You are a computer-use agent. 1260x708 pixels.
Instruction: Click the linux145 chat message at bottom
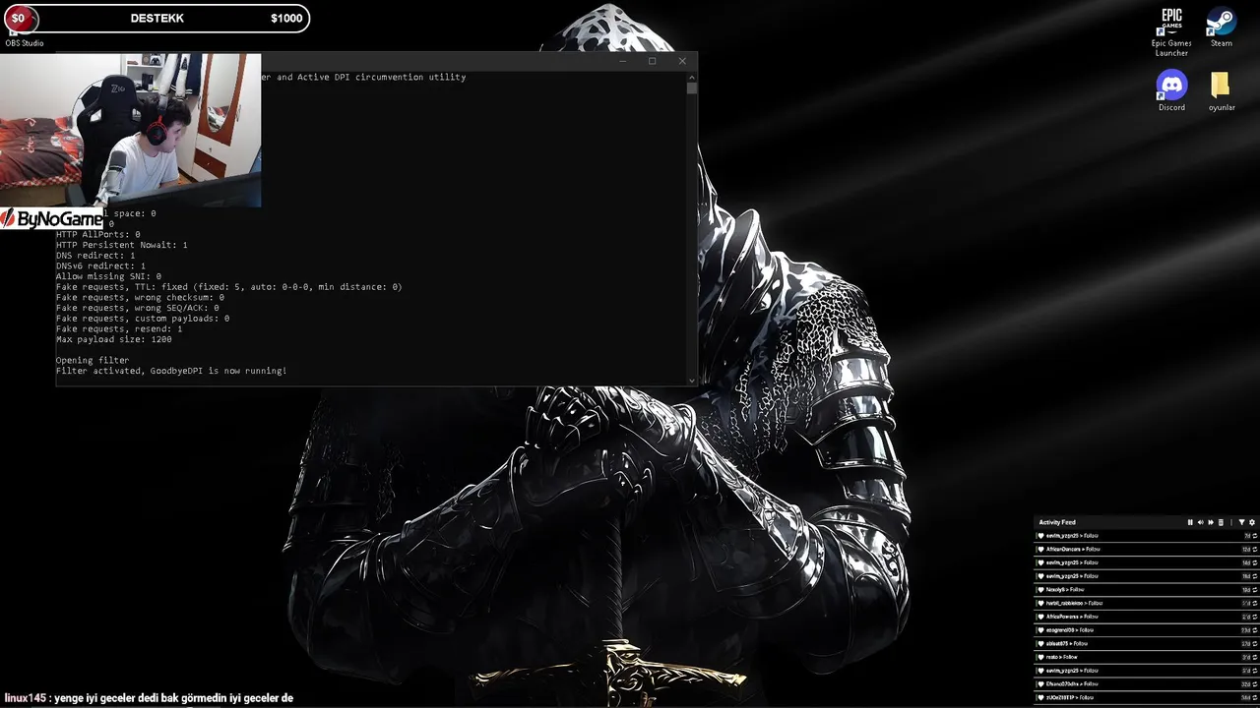[x=149, y=698]
